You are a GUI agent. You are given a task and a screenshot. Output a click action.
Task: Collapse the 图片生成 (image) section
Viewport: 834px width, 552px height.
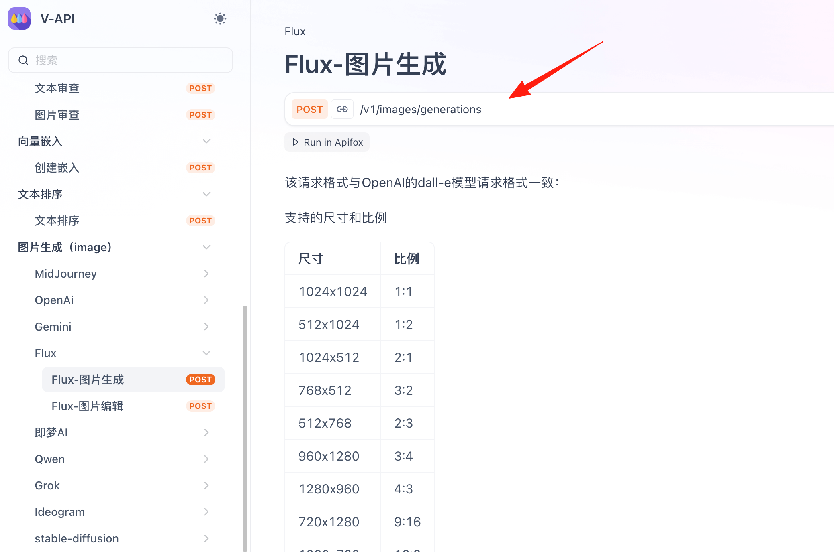coord(206,247)
